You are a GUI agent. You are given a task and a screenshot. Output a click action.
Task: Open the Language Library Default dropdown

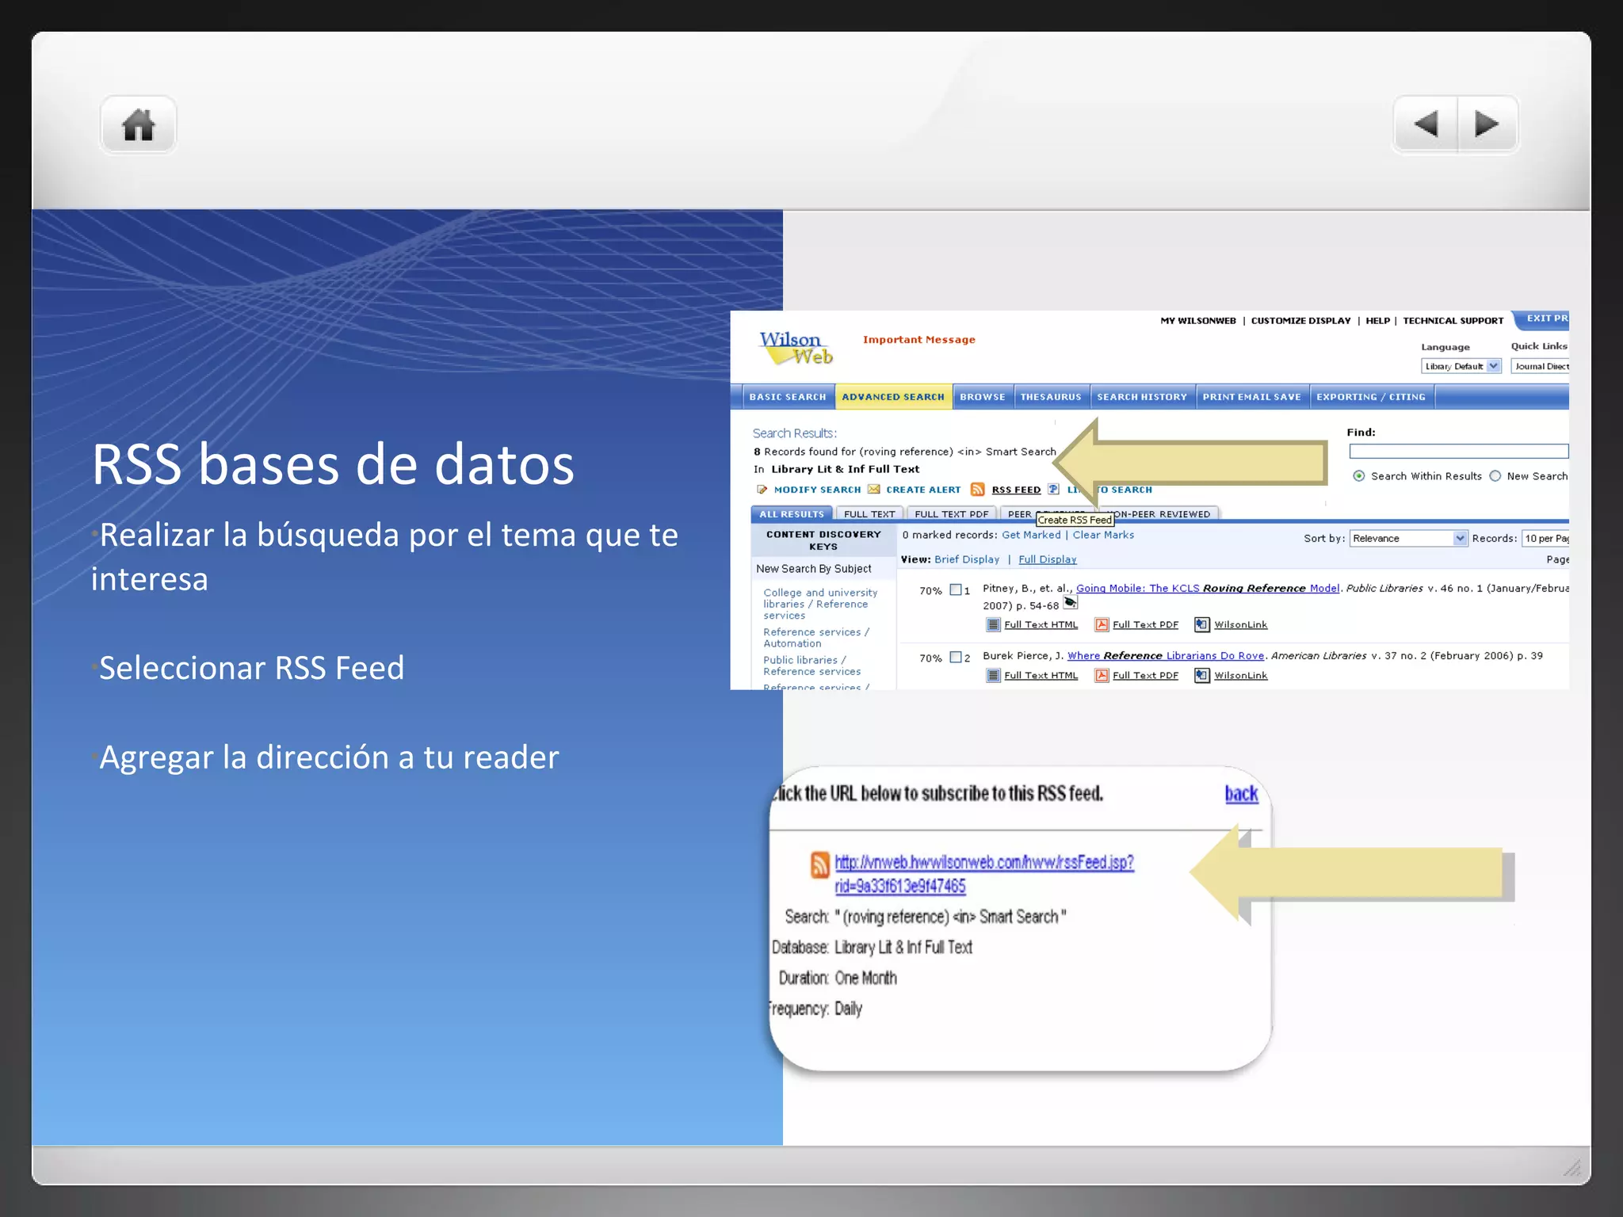pyautogui.click(x=1461, y=366)
